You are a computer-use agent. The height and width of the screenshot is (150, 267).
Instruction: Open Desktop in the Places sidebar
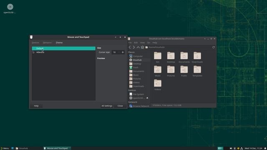(139, 64)
